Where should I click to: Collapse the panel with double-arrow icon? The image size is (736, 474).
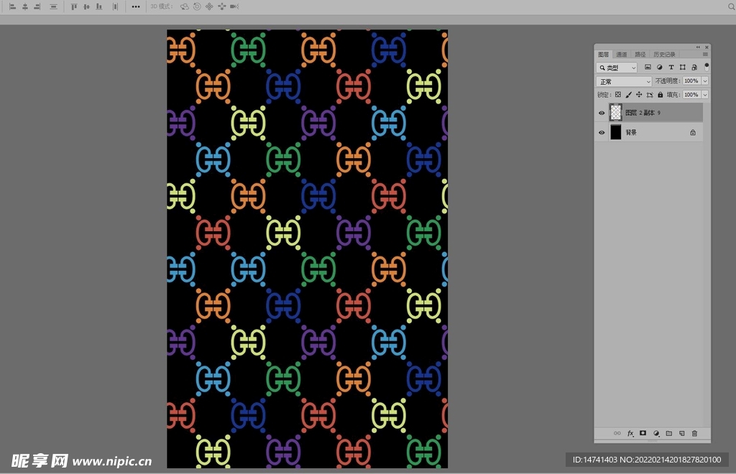point(698,47)
